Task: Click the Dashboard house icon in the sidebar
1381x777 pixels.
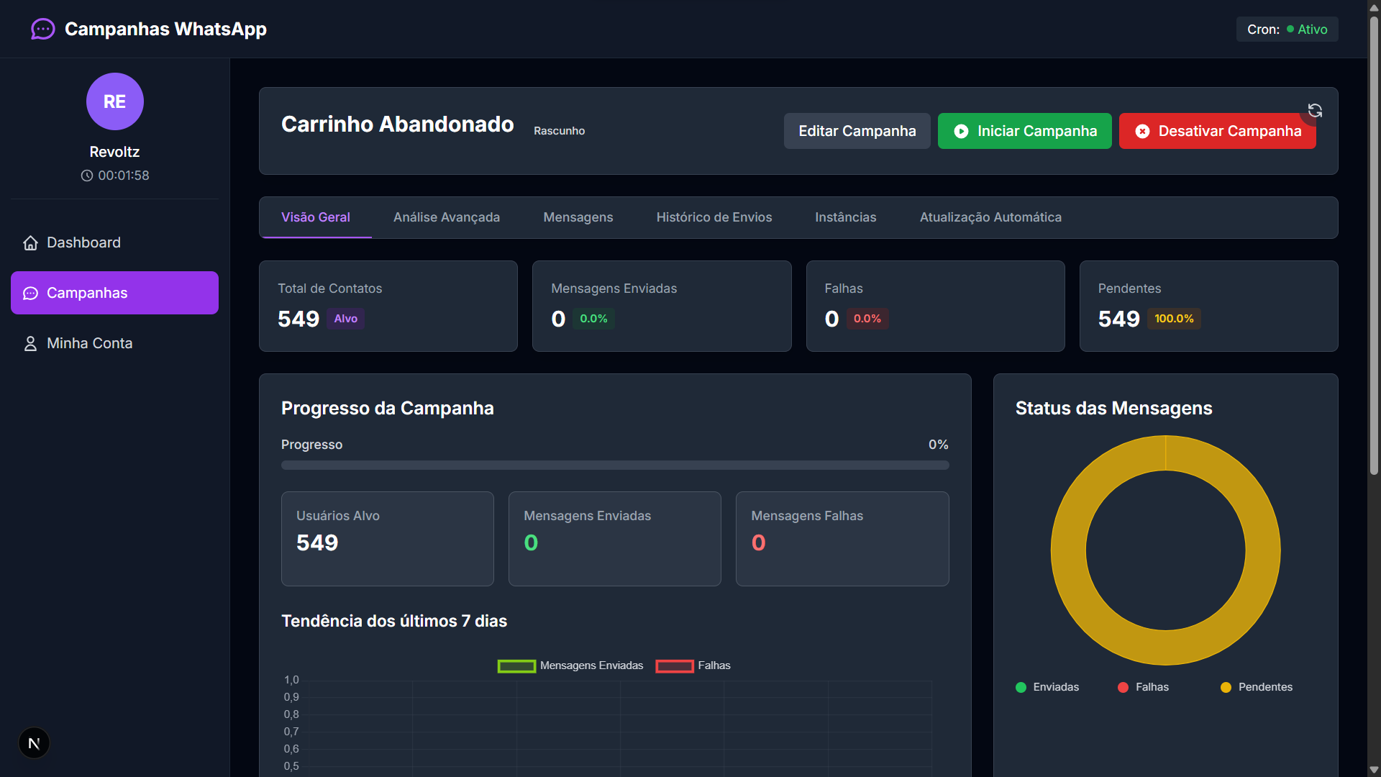Action: 30,243
